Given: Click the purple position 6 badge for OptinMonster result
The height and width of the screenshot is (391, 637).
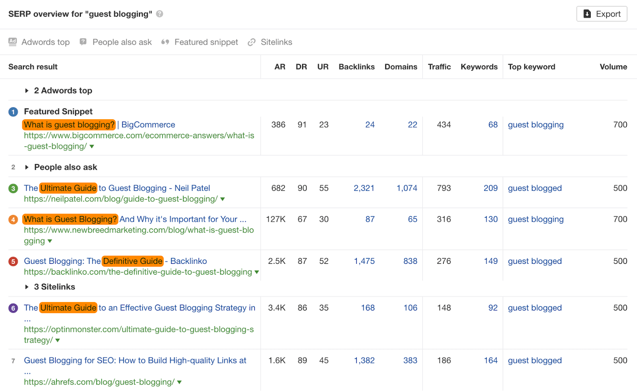Looking at the screenshot, I should point(13,308).
